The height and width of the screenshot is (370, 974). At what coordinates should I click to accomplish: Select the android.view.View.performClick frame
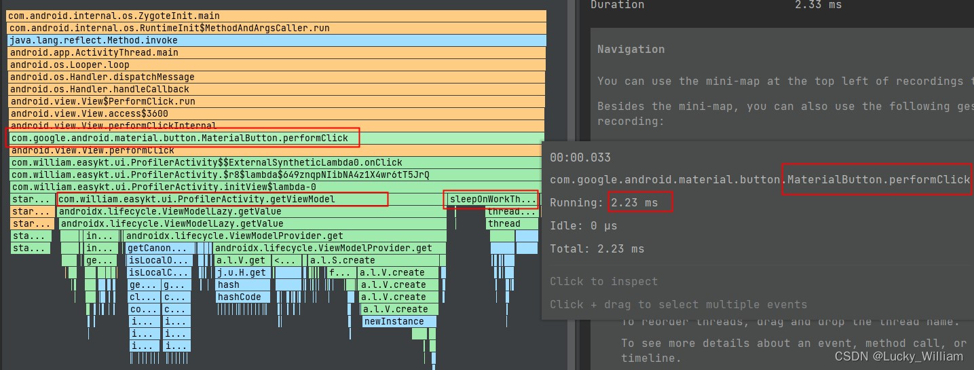tap(276, 150)
